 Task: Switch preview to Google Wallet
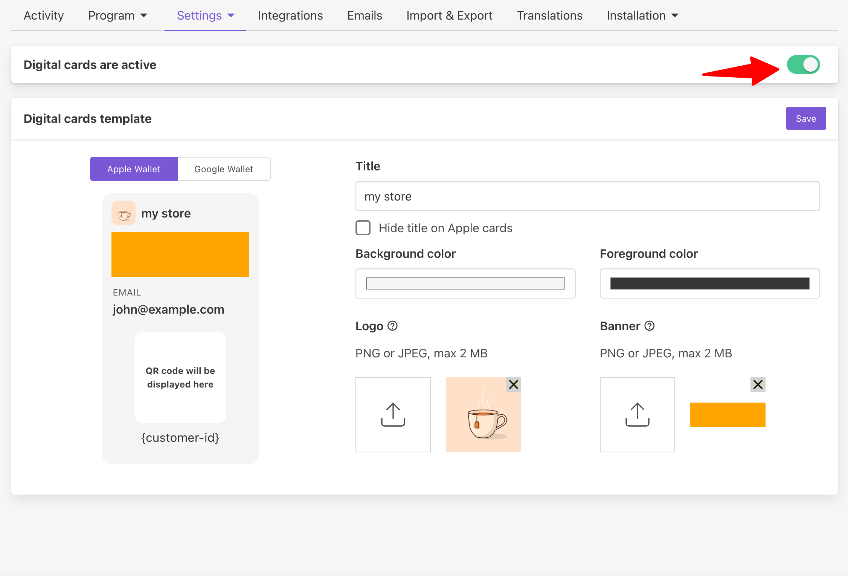[224, 169]
